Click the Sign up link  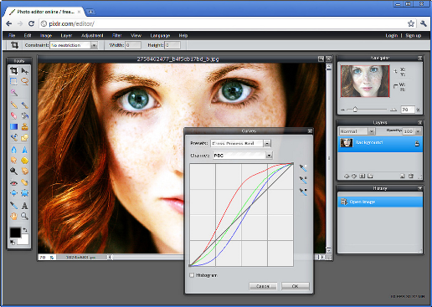414,35
